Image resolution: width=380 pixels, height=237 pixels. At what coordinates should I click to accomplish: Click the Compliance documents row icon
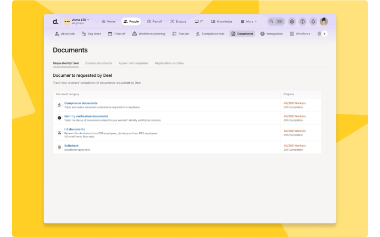[x=59, y=105]
